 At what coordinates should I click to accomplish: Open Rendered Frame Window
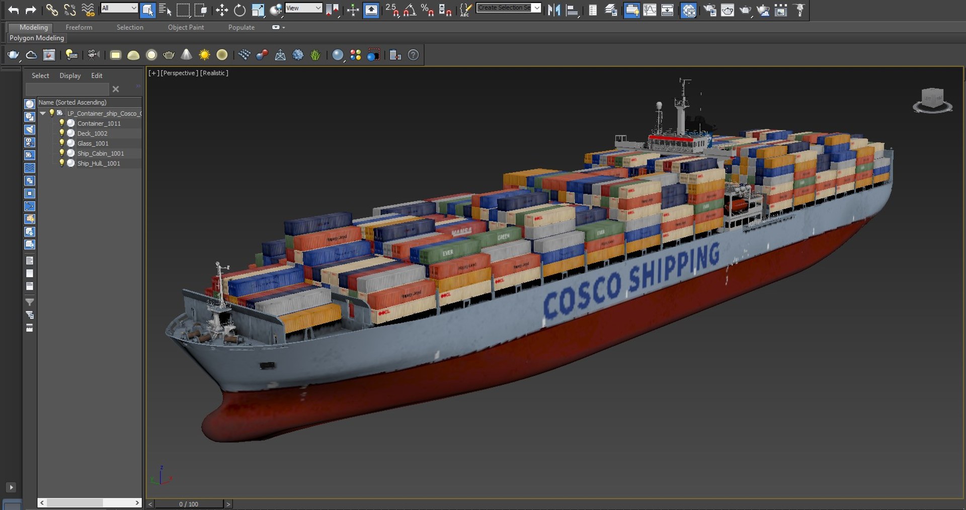pyautogui.click(x=728, y=10)
